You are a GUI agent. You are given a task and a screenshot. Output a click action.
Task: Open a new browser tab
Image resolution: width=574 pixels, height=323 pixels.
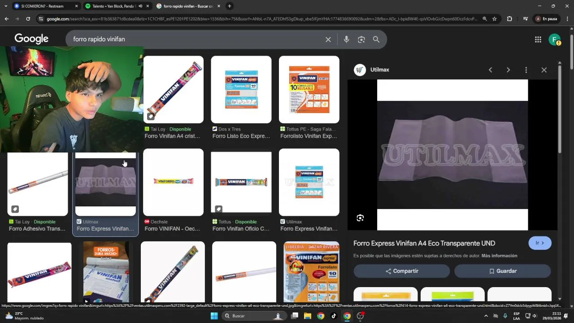pos(230,6)
